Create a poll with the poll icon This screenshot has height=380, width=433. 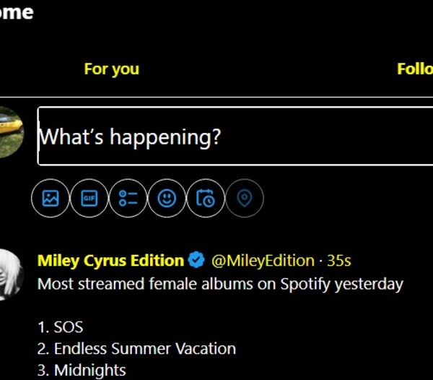click(128, 198)
